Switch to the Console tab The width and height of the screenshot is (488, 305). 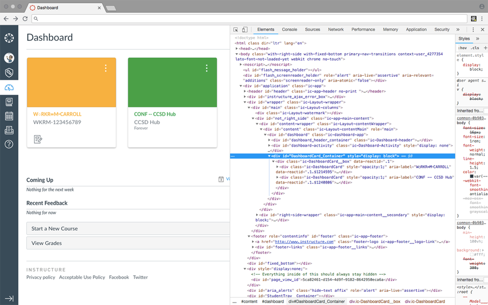click(289, 29)
